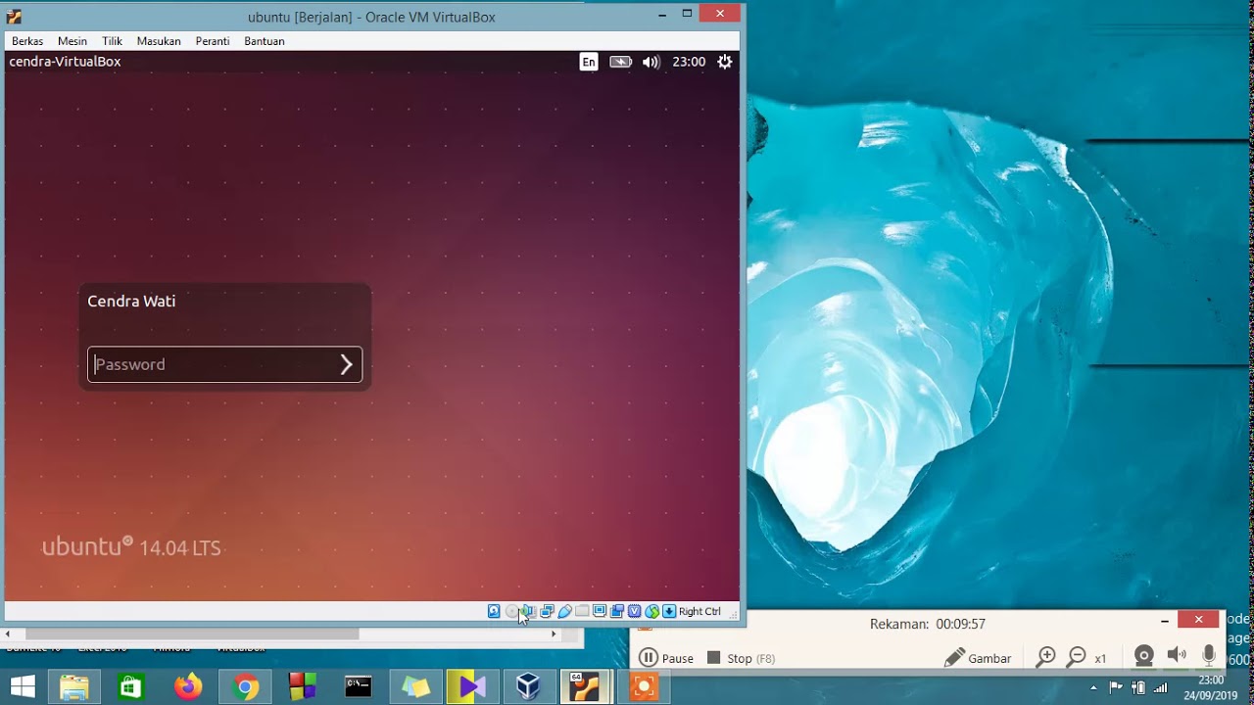Open hard disk activity indicator in VirtualBox status bar
The height and width of the screenshot is (705, 1254).
494,611
